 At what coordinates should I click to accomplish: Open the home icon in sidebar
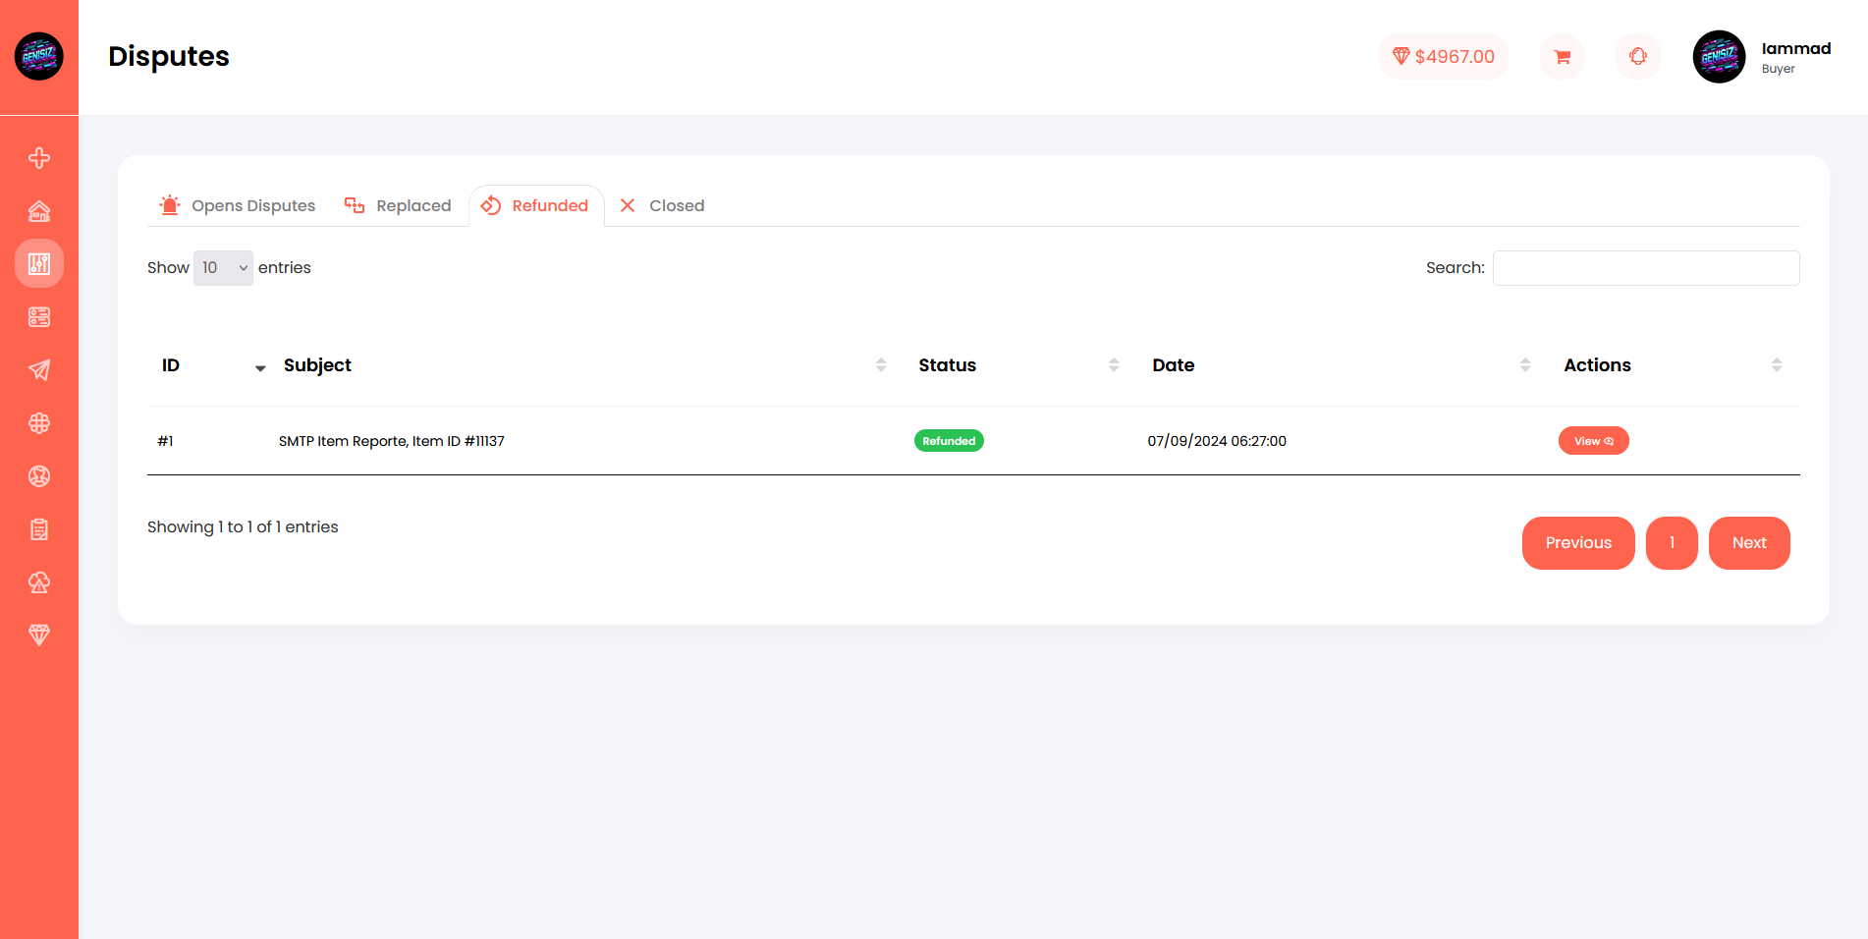pyautogui.click(x=39, y=211)
